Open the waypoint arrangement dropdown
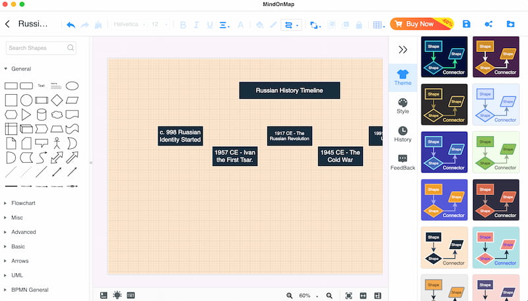This screenshot has height=301, width=528. (315, 25)
